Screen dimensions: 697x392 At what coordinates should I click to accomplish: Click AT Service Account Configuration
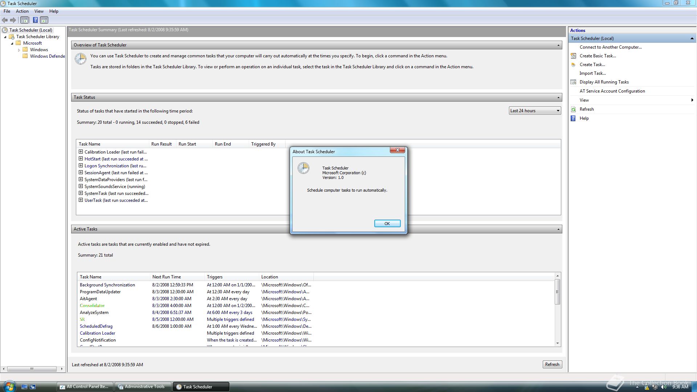click(612, 91)
